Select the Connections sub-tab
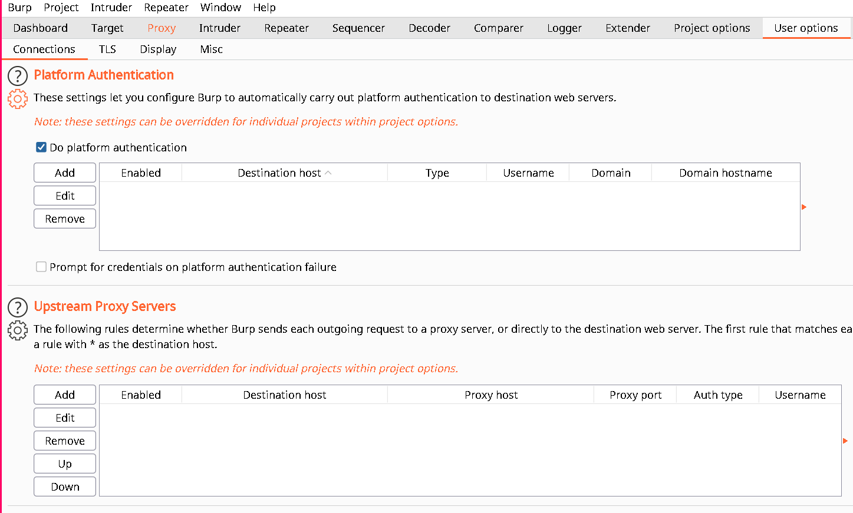Image resolution: width=853 pixels, height=513 pixels. (44, 49)
